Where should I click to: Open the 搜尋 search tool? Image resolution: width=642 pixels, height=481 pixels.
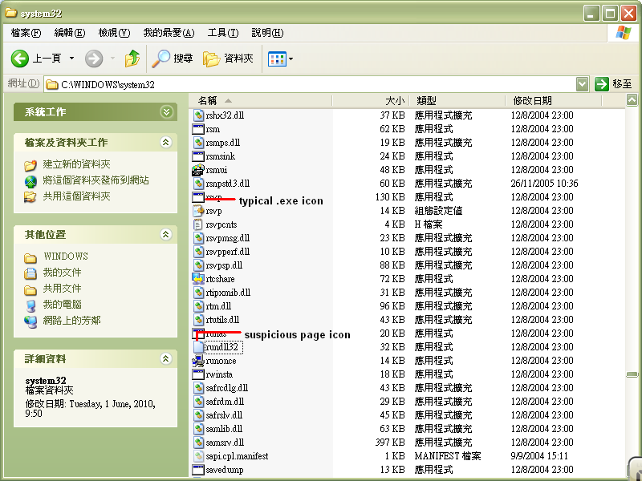click(x=172, y=59)
